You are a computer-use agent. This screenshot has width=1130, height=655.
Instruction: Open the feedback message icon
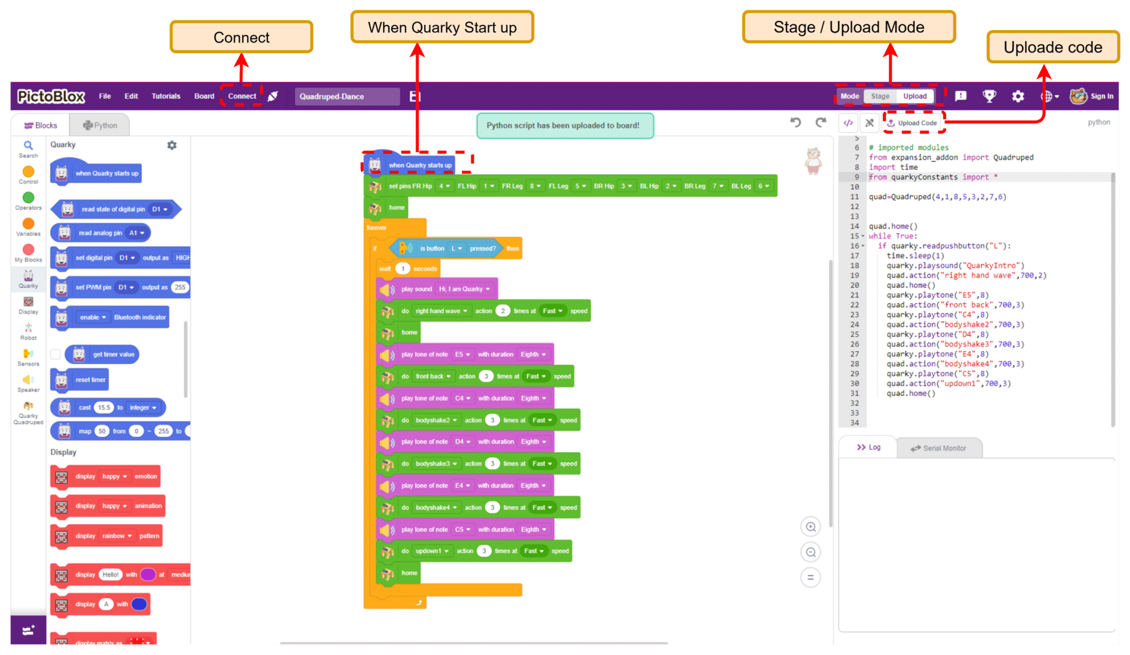[x=961, y=96]
